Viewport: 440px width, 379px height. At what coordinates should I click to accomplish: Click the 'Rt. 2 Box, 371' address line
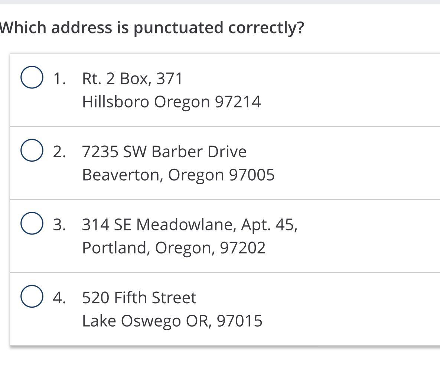point(132,78)
